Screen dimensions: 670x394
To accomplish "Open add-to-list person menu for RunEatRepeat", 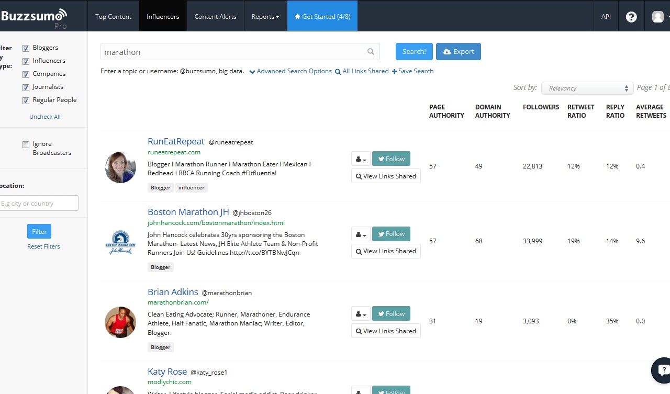I will (x=361, y=159).
